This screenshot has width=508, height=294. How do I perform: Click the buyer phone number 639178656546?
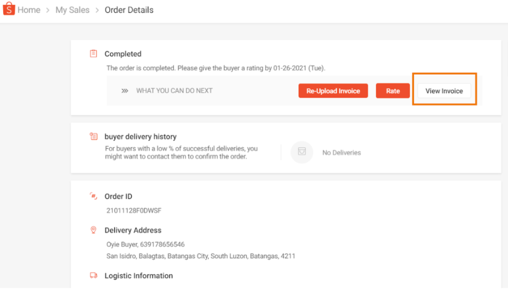(x=162, y=245)
